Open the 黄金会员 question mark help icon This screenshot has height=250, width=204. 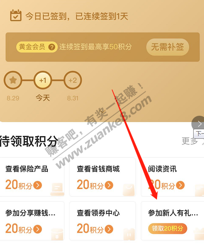click(52, 47)
